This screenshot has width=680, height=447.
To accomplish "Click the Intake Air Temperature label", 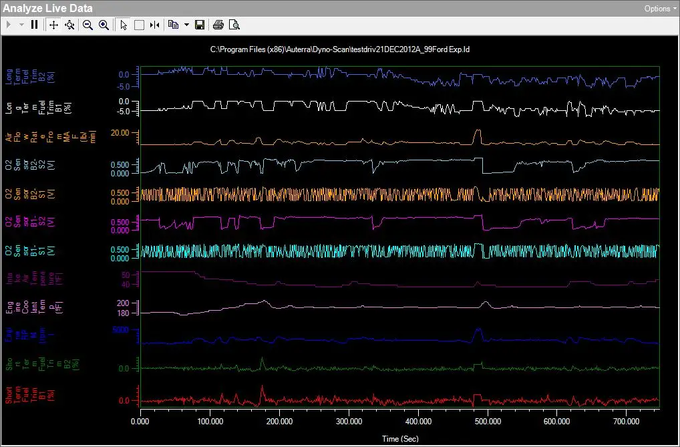I will (35, 278).
